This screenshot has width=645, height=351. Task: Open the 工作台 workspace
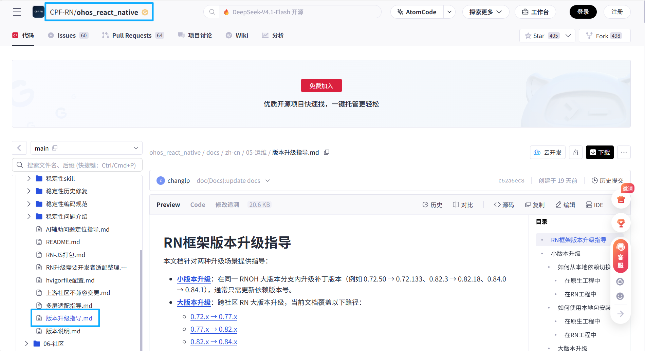click(535, 12)
